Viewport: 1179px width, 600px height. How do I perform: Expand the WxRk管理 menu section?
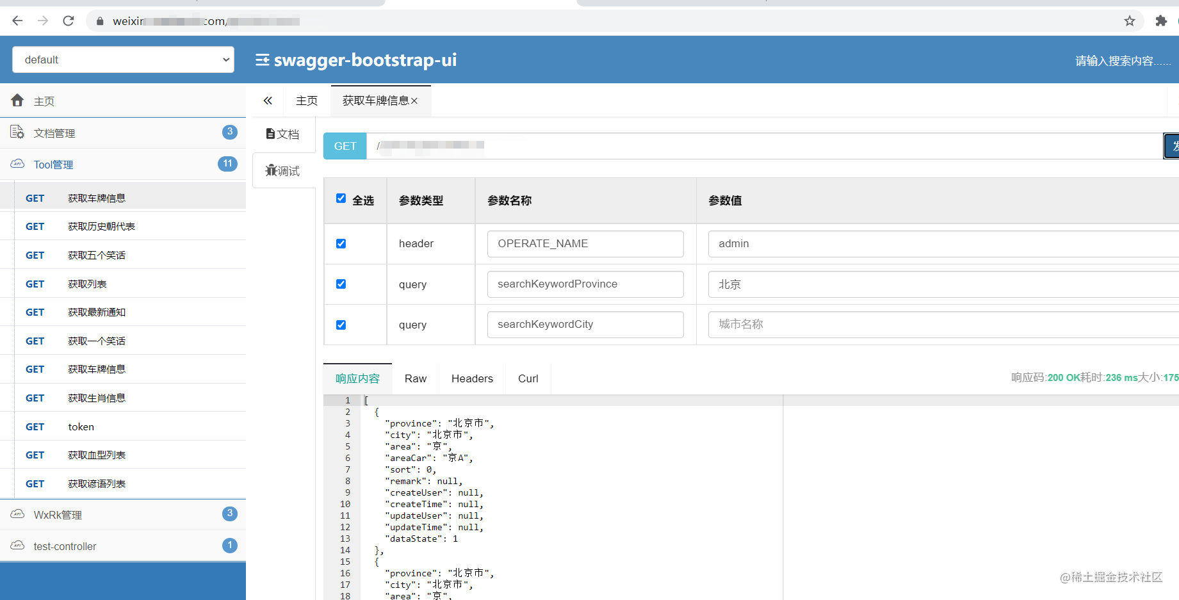click(123, 515)
